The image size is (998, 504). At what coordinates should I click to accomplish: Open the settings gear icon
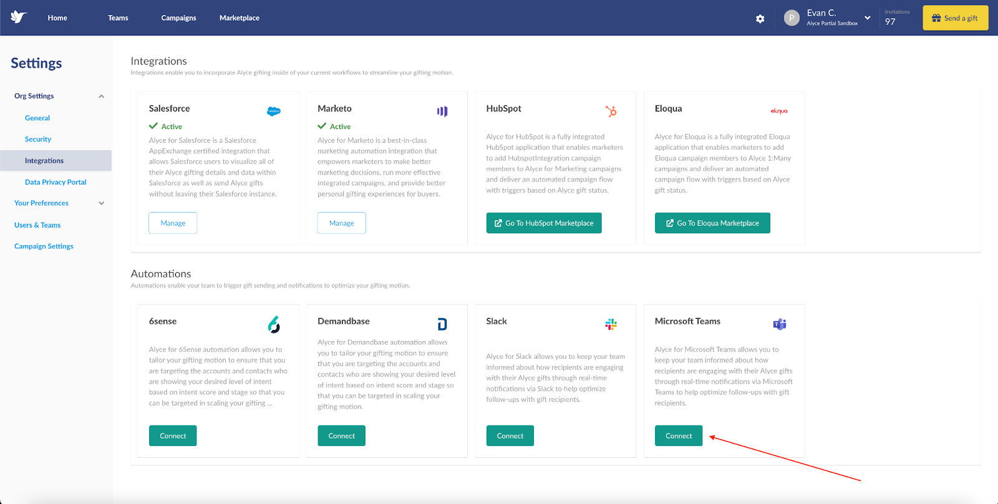coord(760,19)
